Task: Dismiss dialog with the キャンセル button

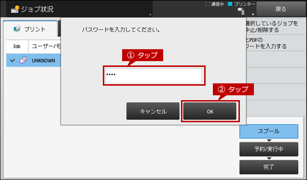Action: tap(153, 111)
